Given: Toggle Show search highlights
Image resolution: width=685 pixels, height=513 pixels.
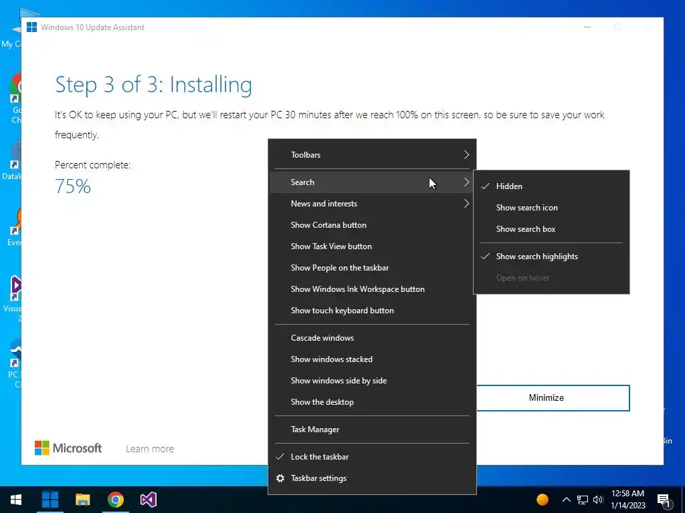Looking at the screenshot, I should click(551, 256).
